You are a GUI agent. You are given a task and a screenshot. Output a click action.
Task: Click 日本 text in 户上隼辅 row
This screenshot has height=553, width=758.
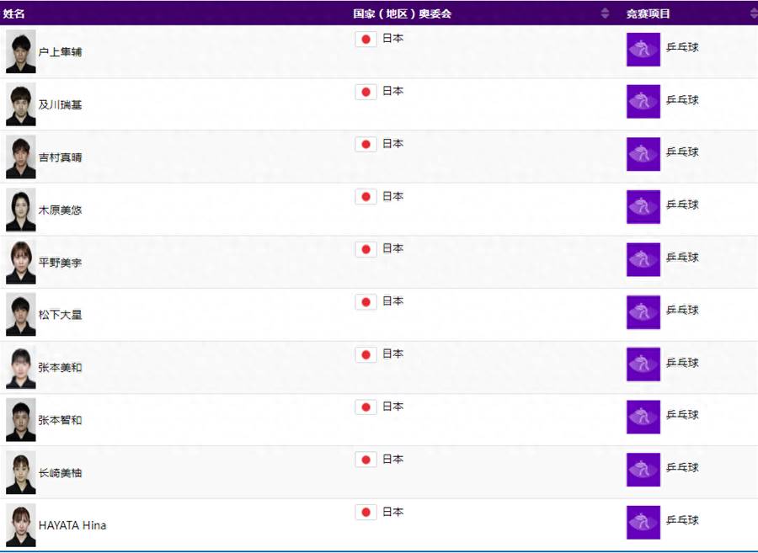pyautogui.click(x=392, y=38)
